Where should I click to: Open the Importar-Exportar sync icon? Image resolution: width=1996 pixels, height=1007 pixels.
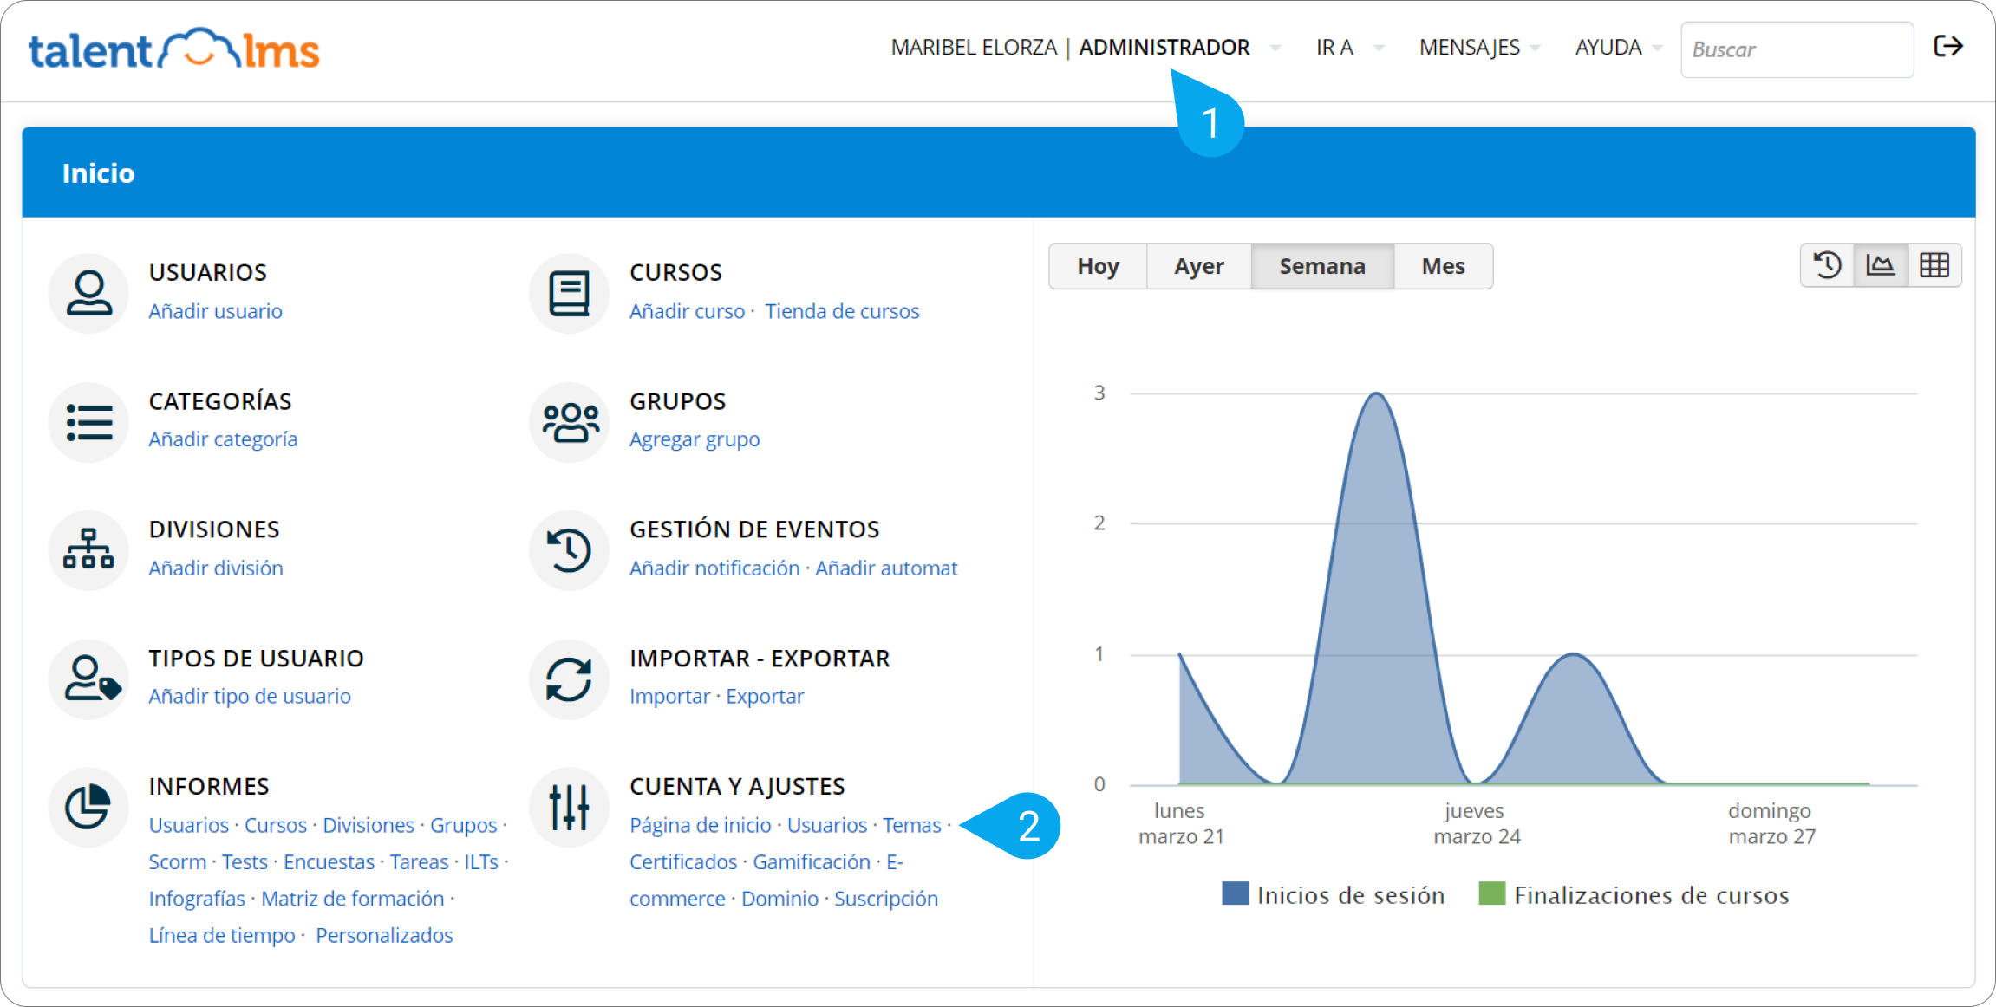[569, 679]
